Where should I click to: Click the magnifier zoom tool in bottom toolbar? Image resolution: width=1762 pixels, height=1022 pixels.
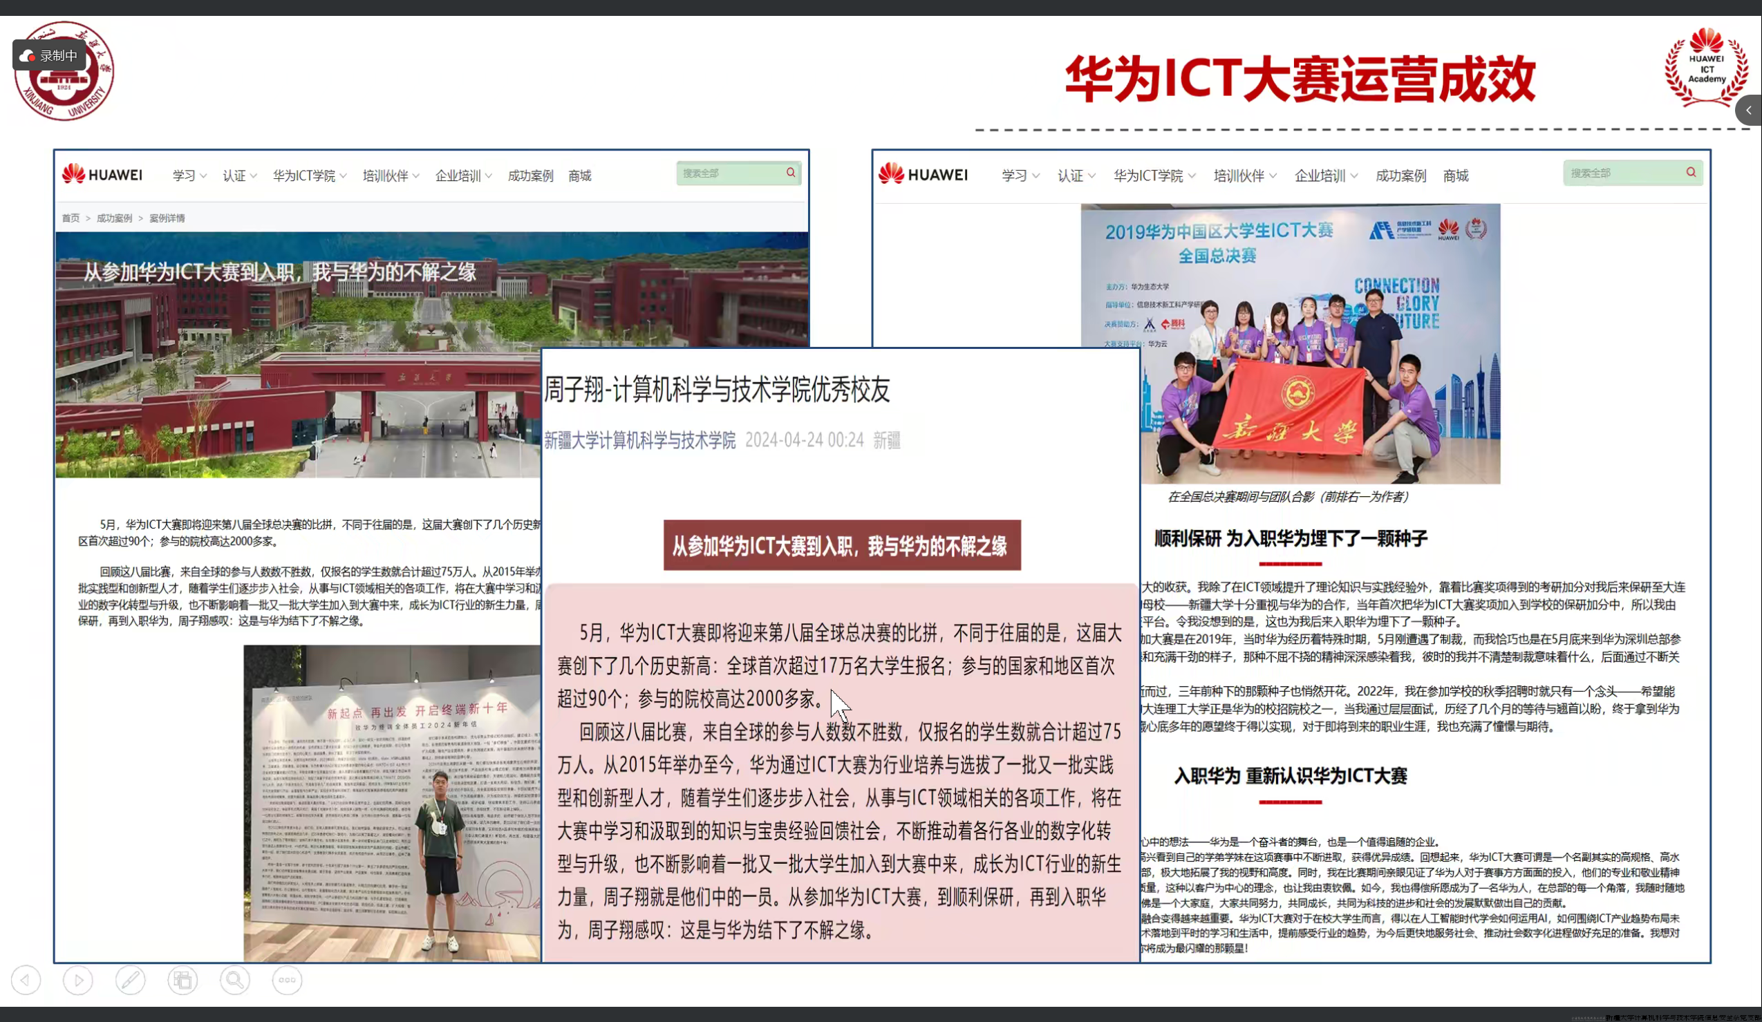click(x=235, y=980)
